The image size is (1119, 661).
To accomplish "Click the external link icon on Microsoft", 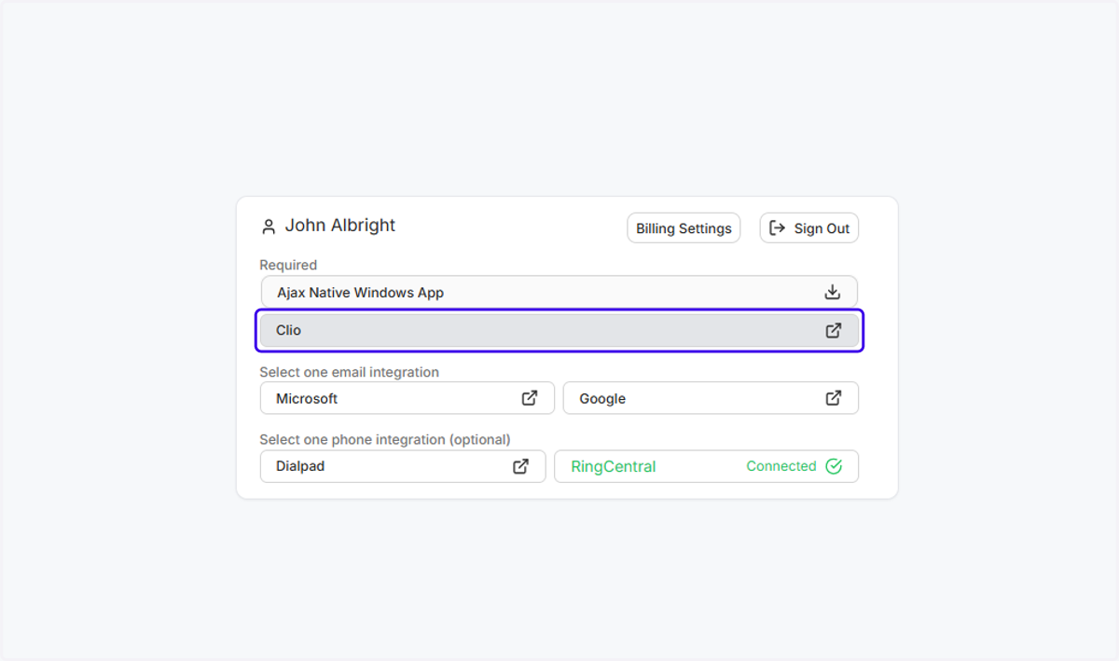I will coord(530,398).
